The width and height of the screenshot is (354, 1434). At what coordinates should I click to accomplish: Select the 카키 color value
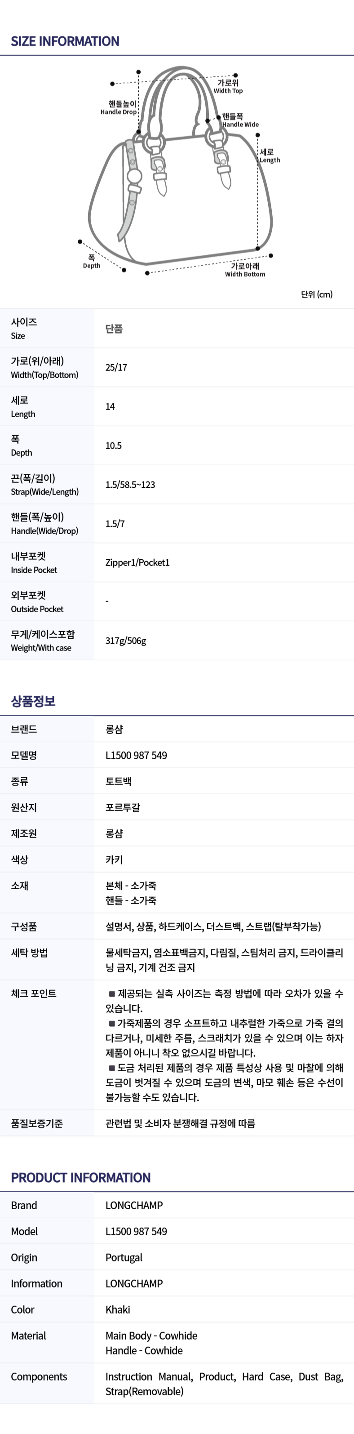pos(114,860)
